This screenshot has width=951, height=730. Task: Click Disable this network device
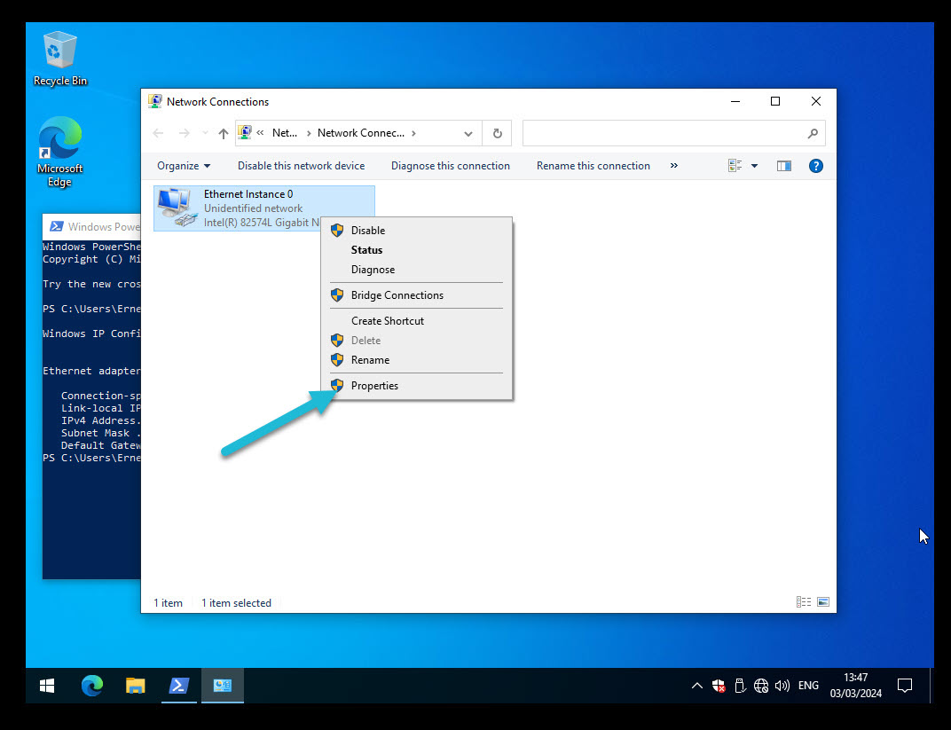[301, 166]
